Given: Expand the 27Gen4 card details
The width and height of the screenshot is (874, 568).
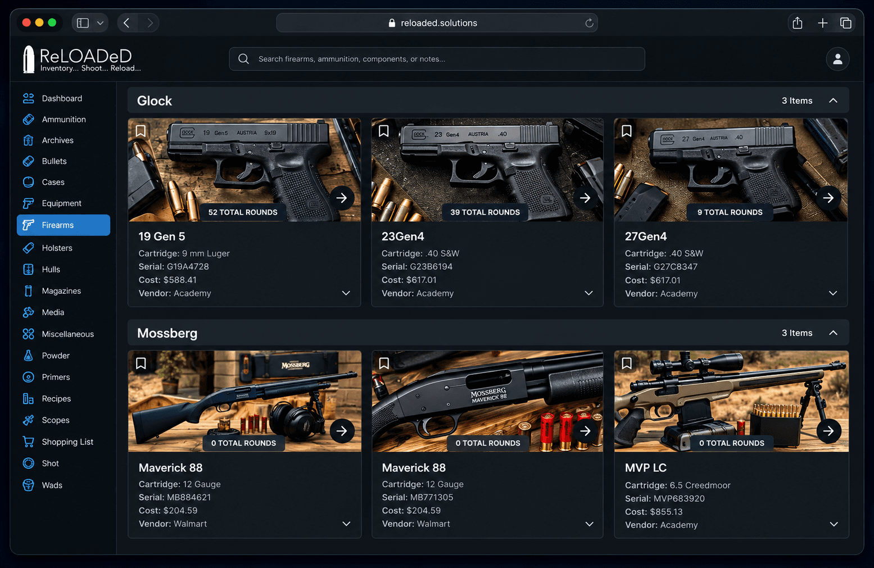Looking at the screenshot, I should point(833,293).
